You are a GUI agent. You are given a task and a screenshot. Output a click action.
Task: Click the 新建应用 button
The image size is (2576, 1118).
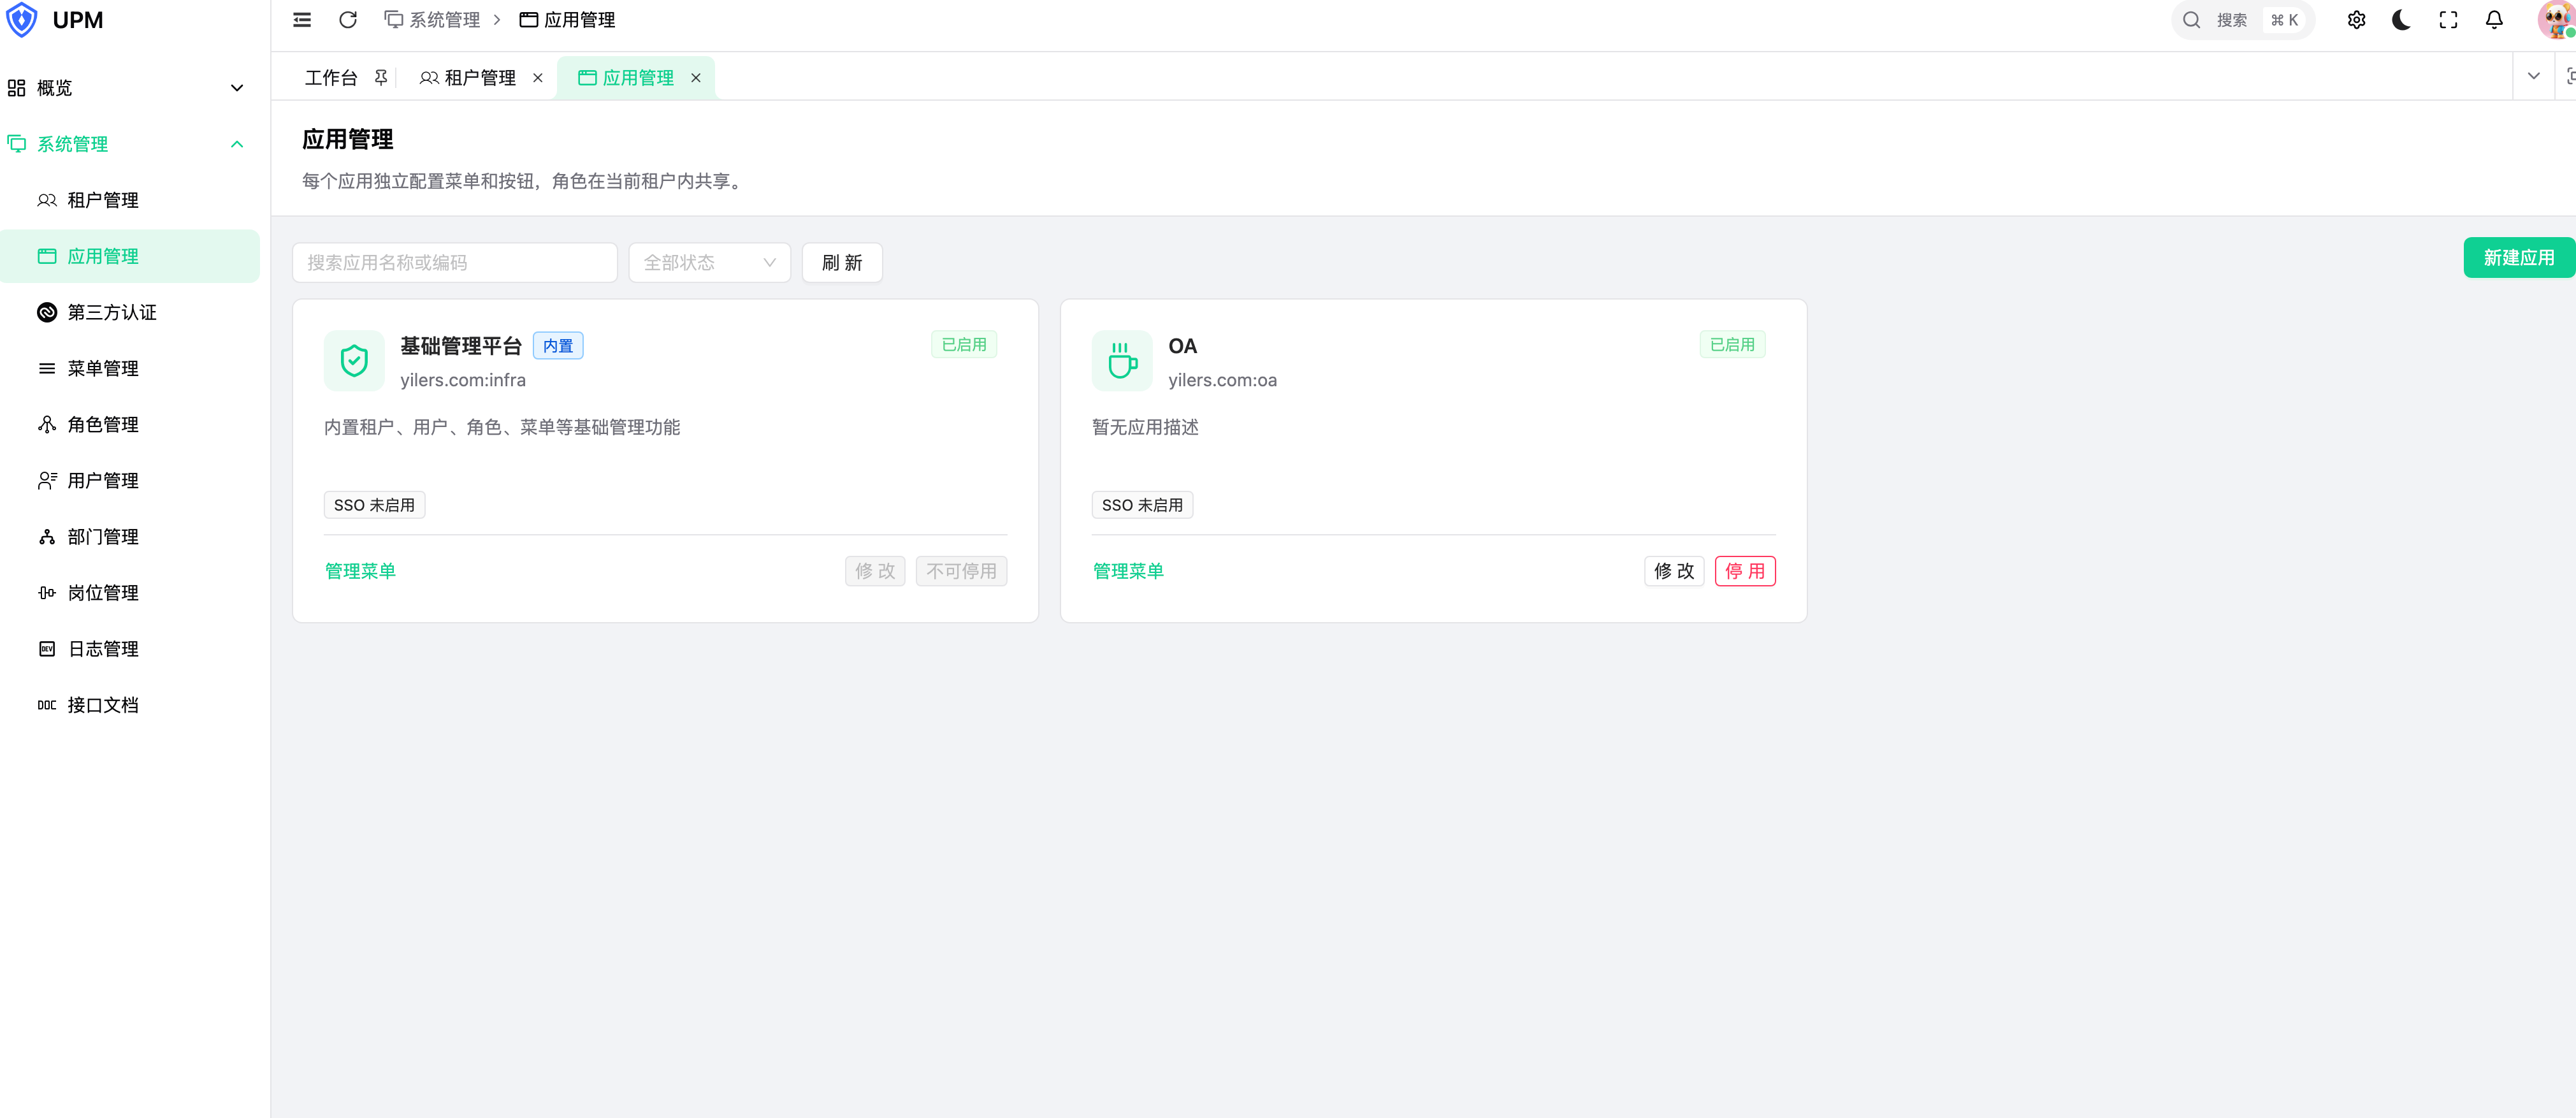[x=2518, y=258]
